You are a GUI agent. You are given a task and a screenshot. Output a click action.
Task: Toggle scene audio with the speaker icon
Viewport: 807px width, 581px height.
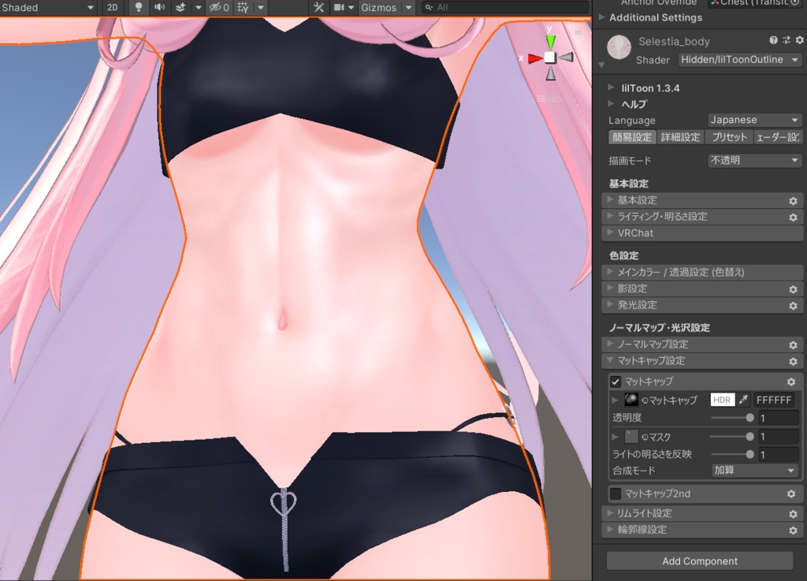pos(162,8)
